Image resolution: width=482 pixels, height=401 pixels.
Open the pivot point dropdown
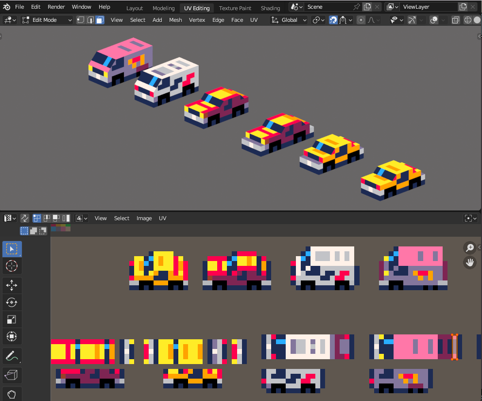click(x=318, y=20)
